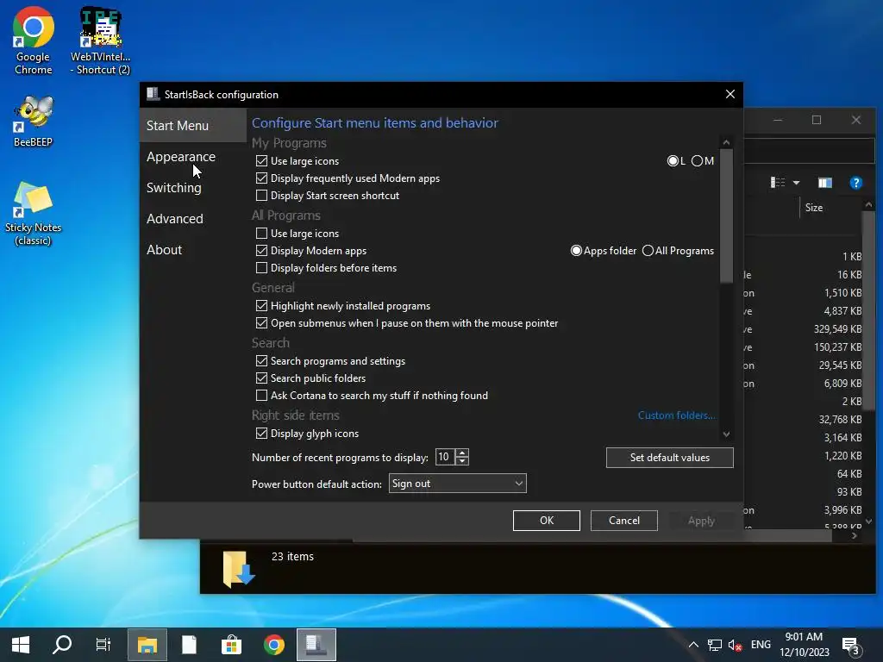The image size is (883, 662).
Task: Increase number of recent programs
Action: tap(462, 453)
